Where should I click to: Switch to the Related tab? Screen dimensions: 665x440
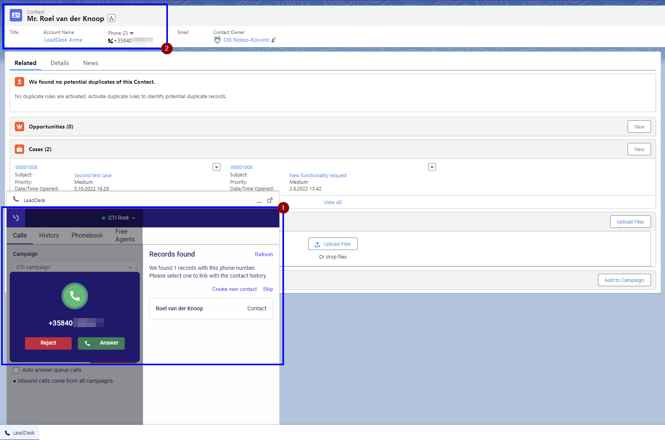pyautogui.click(x=25, y=63)
